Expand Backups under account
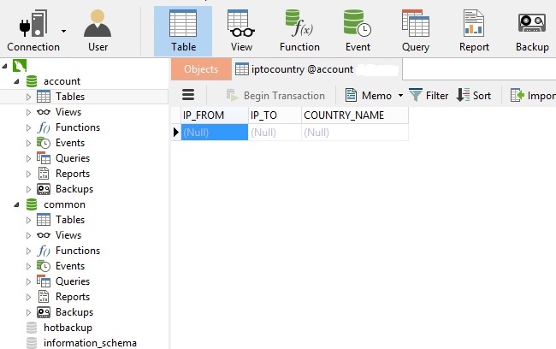 (x=28, y=189)
